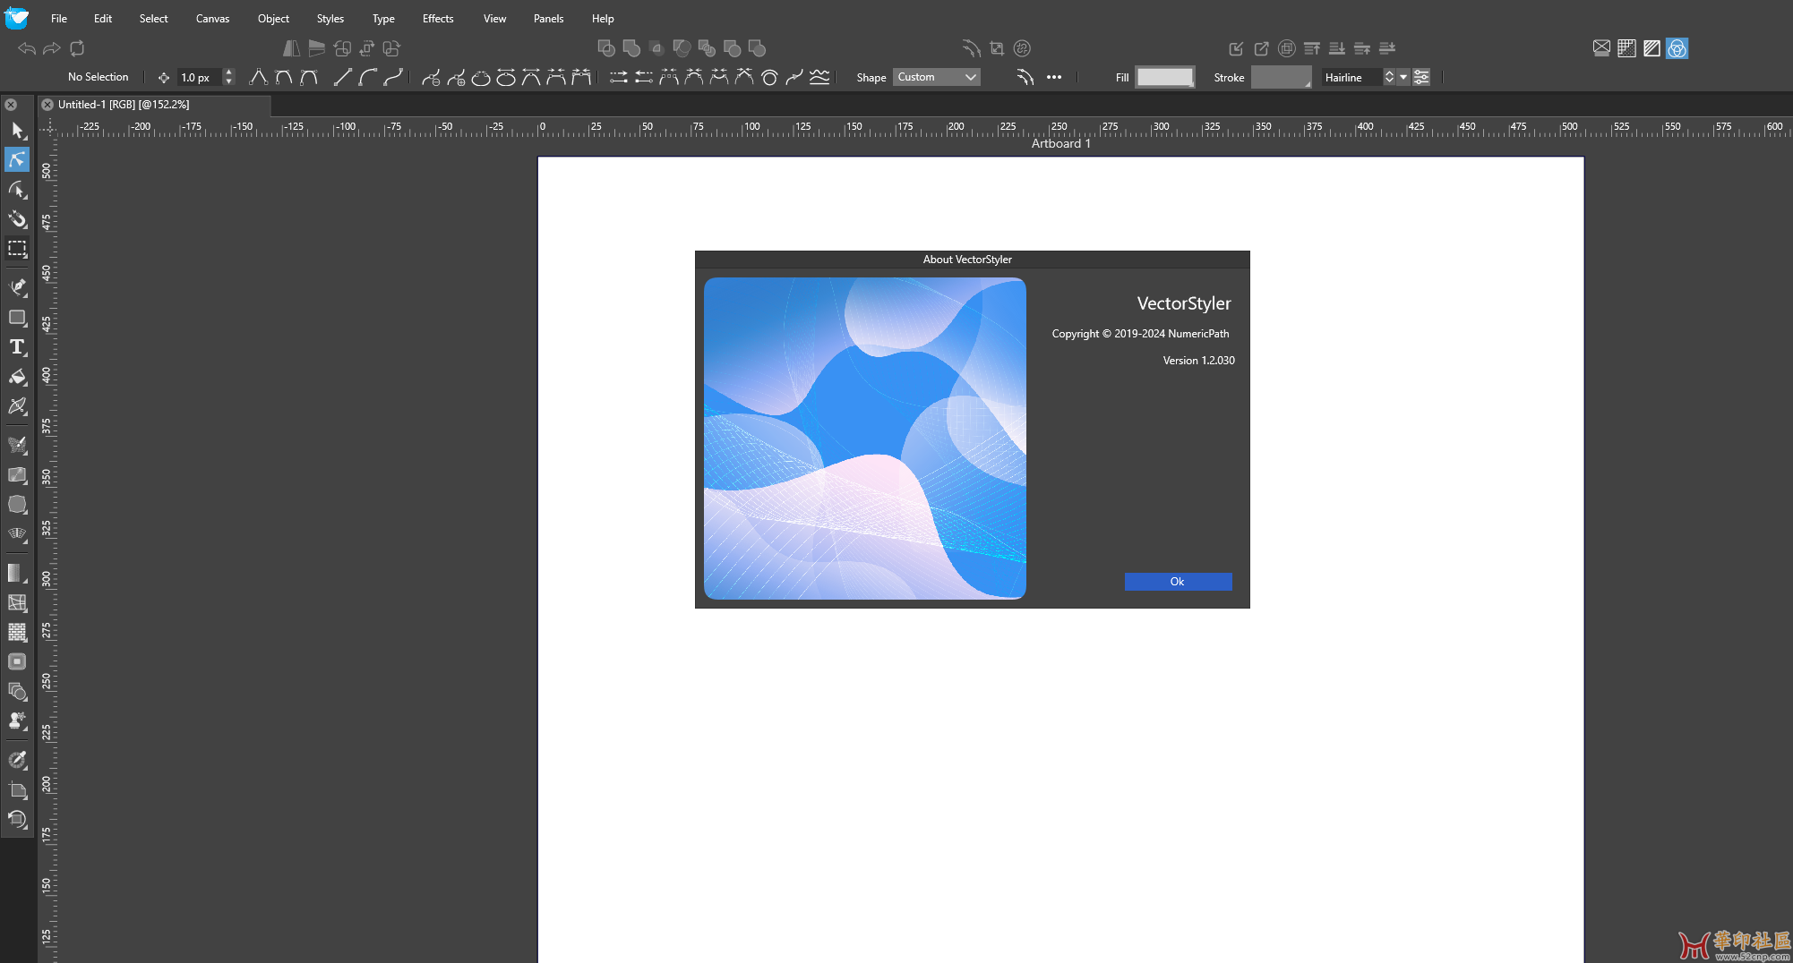Close the toolbox panel X button

(11, 105)
